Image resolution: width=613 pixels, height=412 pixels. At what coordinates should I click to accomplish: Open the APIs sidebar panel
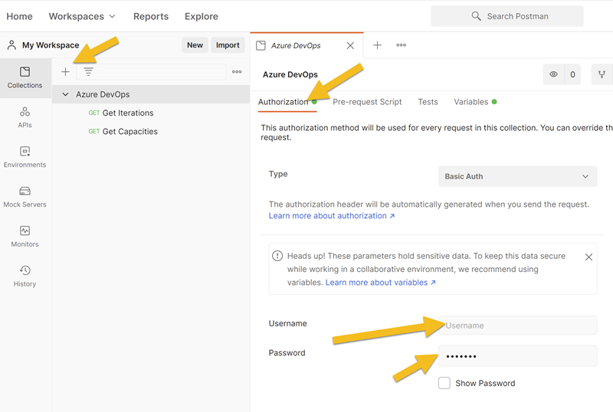point(25,117)
